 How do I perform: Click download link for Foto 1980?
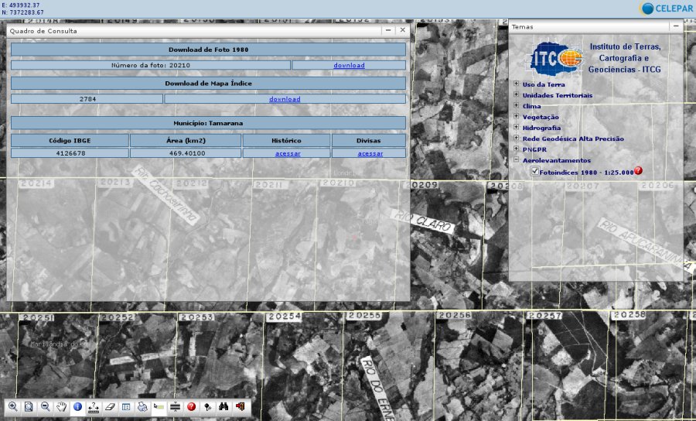tap(349, 66)
